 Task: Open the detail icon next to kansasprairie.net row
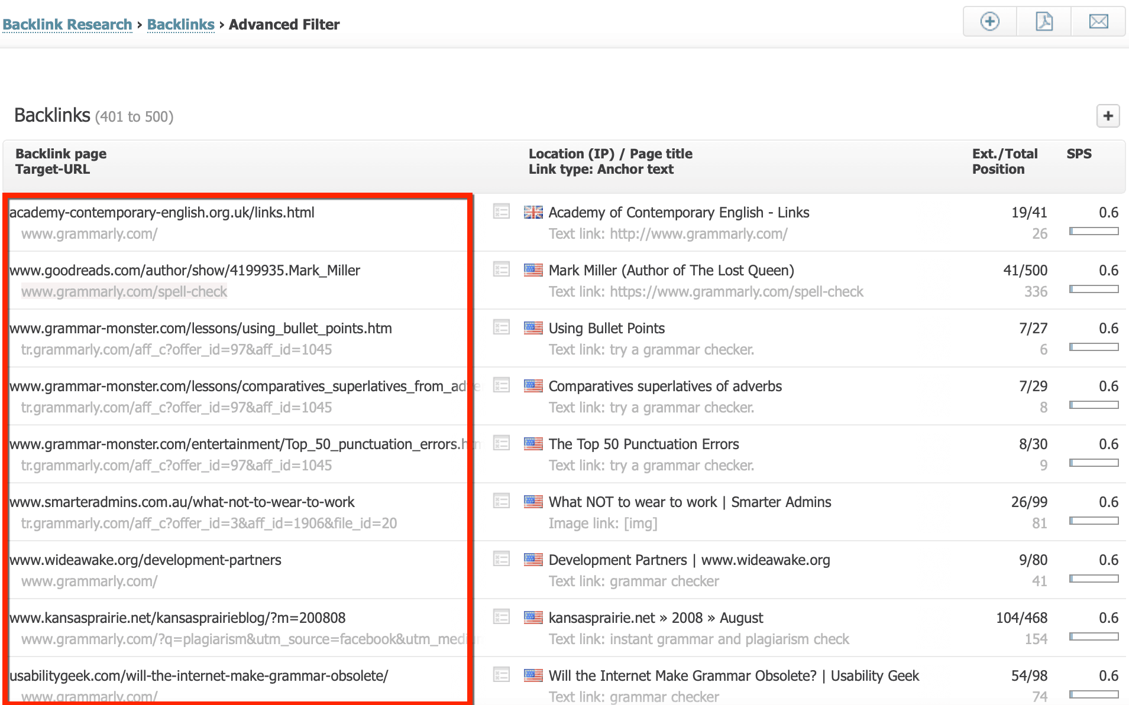point(501,618)
